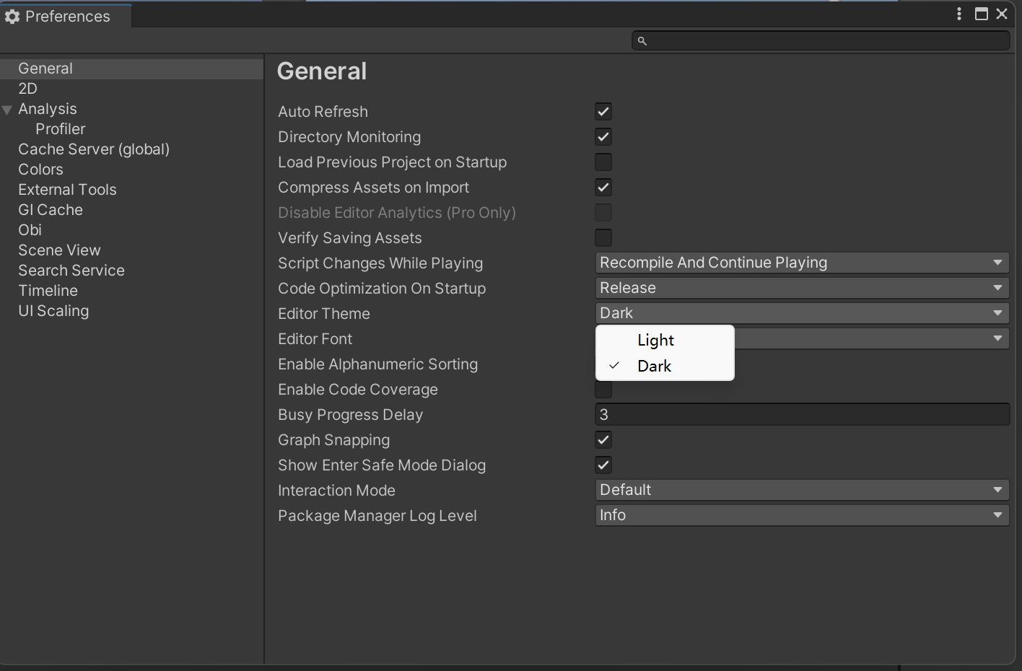
Task: Click the Disable Editor Analytics checkbox
Action: pyautogui.click(x=603, y=213)
